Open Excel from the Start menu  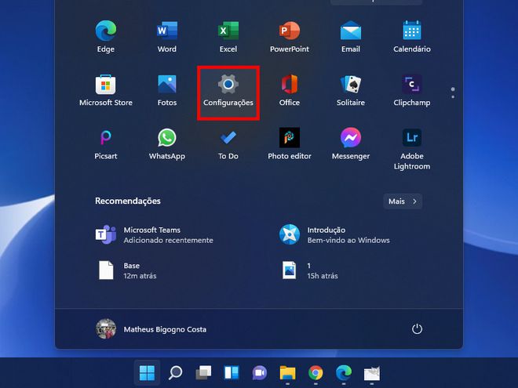point(228,36)
